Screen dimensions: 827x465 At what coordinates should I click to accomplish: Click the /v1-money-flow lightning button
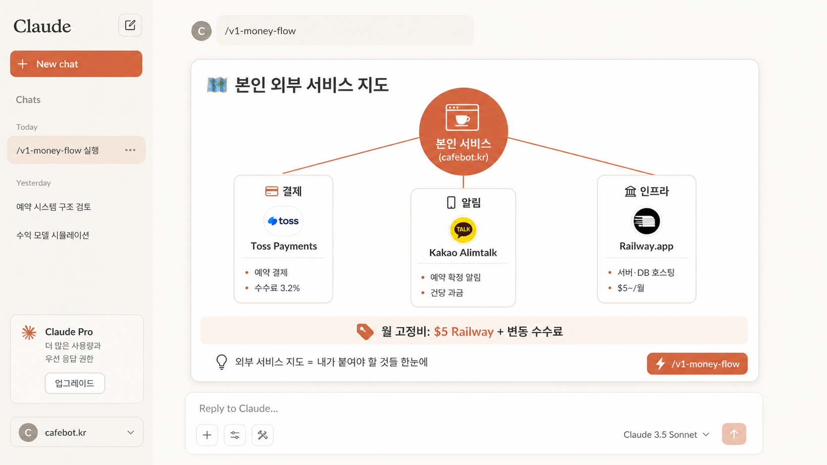[x=697, y=364]
